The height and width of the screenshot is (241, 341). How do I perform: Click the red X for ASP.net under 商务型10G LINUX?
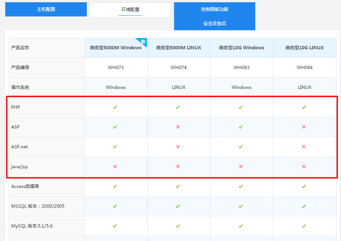(x=303, y=146)
